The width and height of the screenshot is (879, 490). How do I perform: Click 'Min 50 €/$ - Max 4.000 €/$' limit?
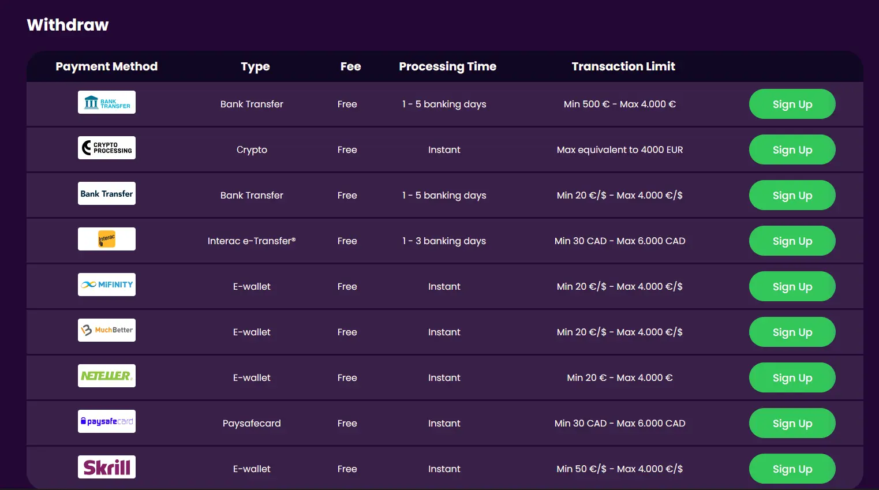tap(620, 469)
